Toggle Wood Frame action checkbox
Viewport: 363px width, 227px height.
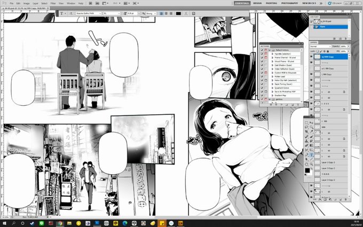(x=262, y=61)
